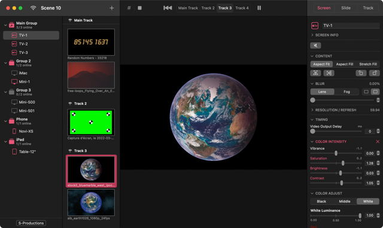Image resolution: width=383 pixels, height=228 pixels.
Task: Collapse the CONTENT section
Action: click(312, 56)
